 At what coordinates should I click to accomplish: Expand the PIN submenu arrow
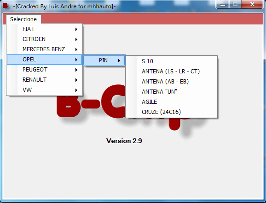119,60
